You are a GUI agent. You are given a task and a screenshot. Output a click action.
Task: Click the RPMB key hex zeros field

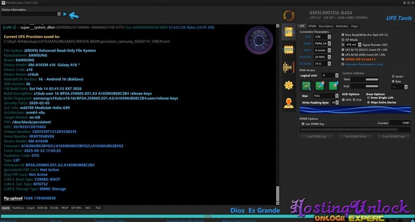(x=355, y=130)
